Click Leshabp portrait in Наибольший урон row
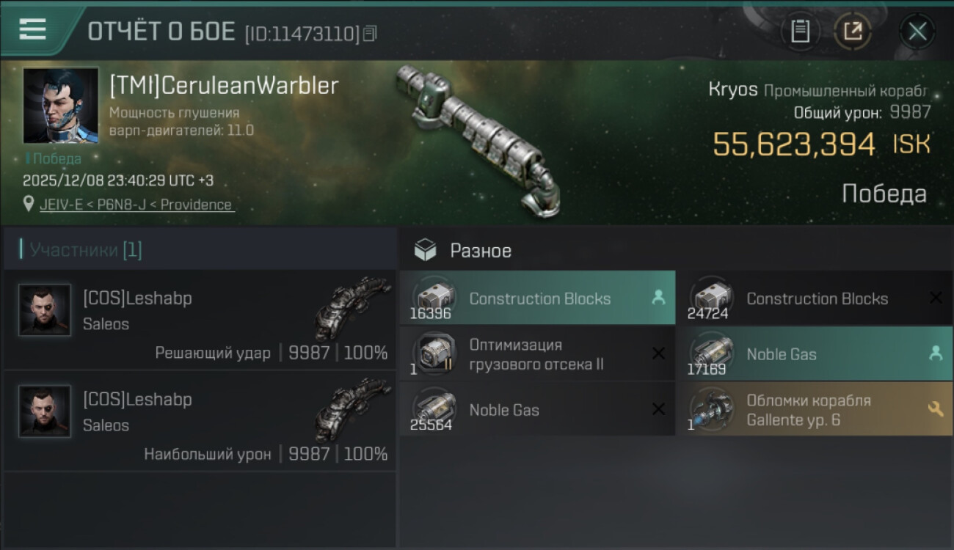The width and height of the screenshot is (954, 550). tap(45, 411)
